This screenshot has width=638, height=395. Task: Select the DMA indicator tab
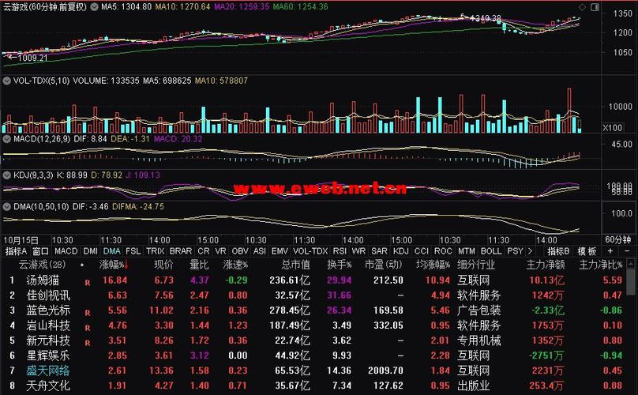[x=112, y=251]
